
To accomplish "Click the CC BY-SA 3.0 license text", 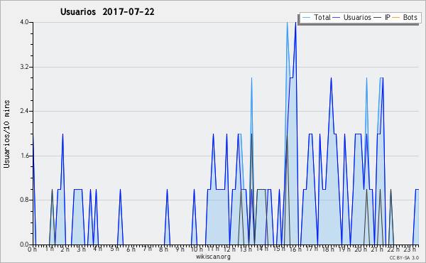I will pyautogui.click(x=404, y=257).
